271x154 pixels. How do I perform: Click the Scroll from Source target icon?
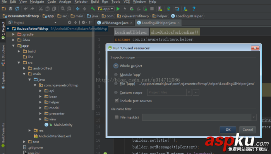[x=69, y=22]
